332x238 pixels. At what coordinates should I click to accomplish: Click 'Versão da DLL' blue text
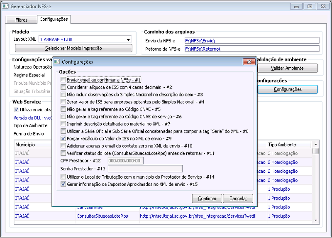pos(33,118)
